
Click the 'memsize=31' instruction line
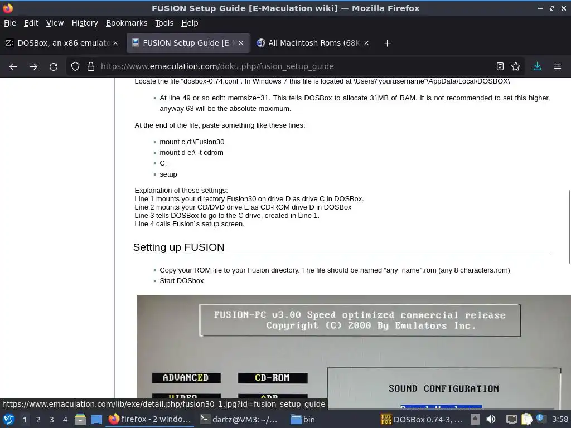point(355,103)
